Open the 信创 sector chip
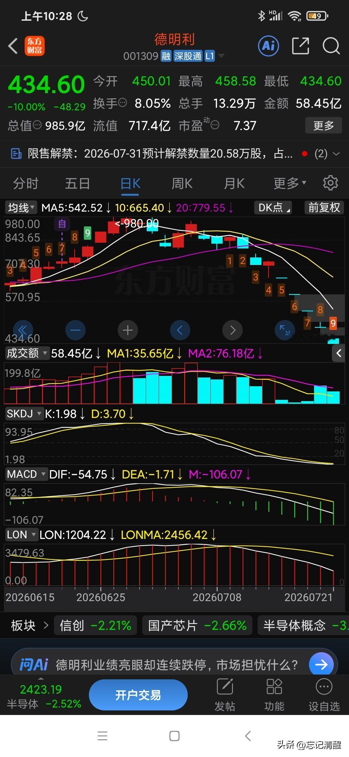 [95, 625]
